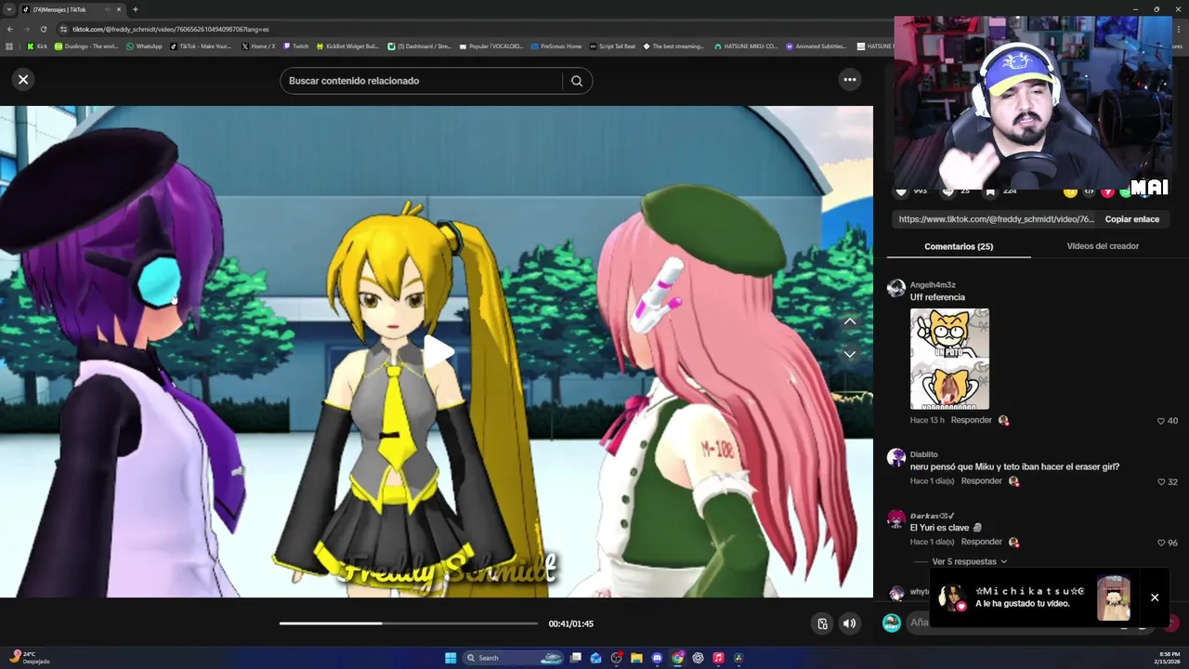Viewport: 1189px width, 669px height.
Task: Open a new browser tab with the plus button
Action: pos(136,9)
